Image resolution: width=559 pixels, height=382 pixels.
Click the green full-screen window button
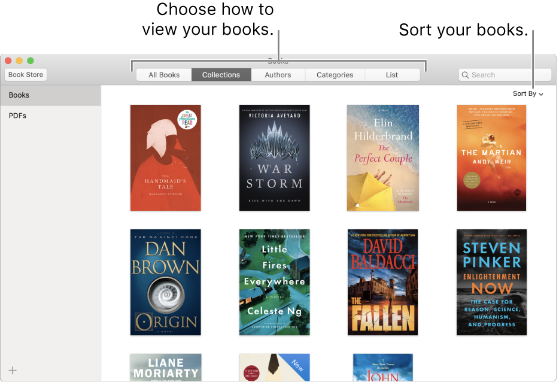click(x=31, y=60)
